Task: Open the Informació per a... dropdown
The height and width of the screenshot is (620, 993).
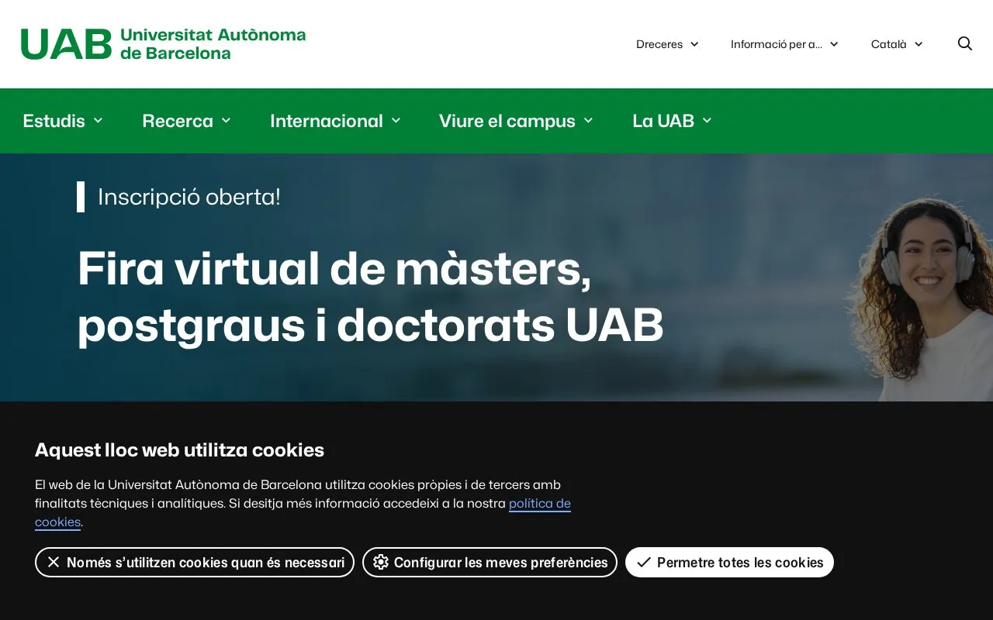Action: [784, 44]
